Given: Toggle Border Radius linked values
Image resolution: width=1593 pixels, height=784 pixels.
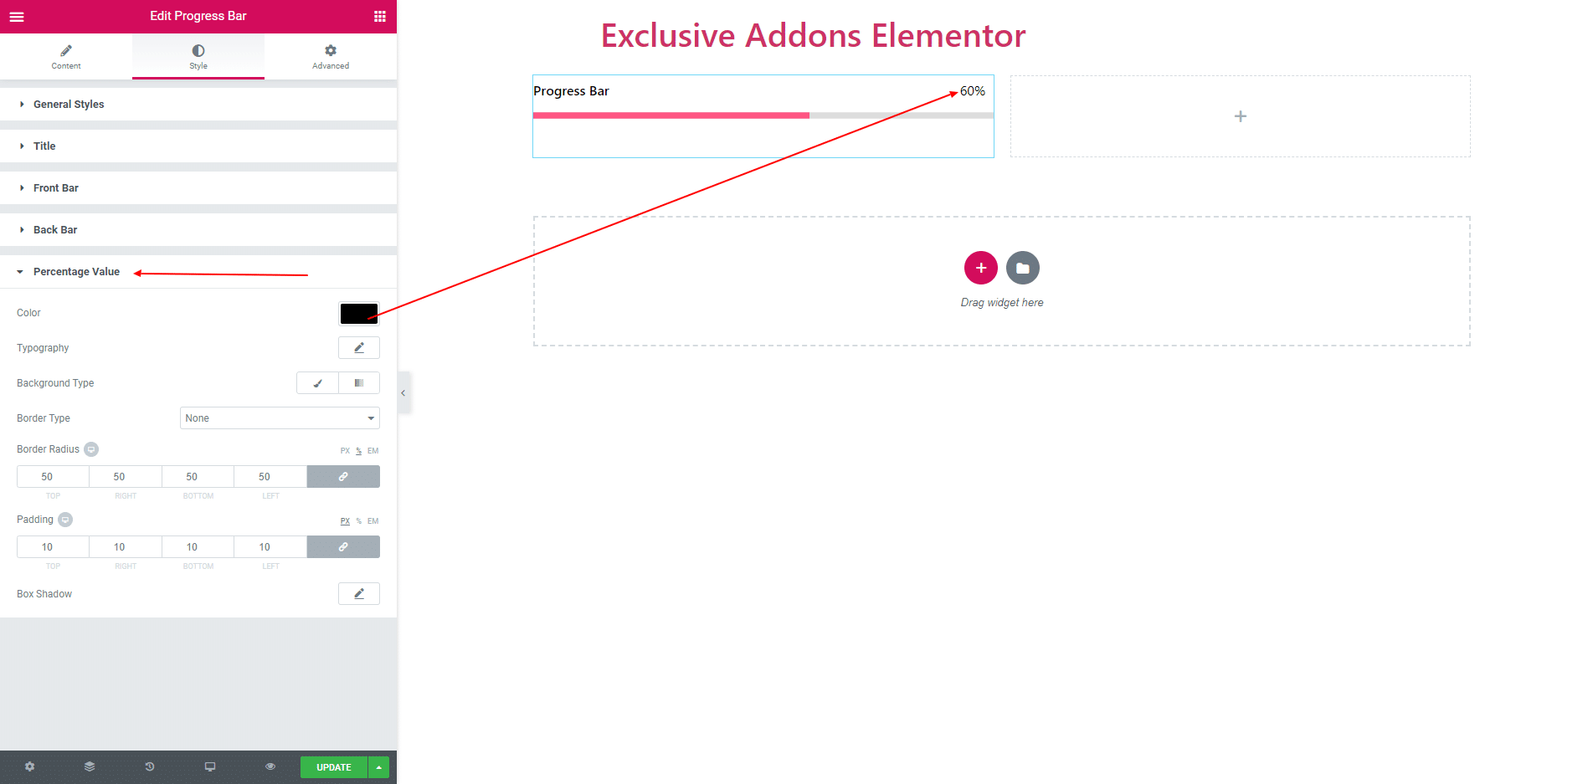Looking at the screenshot, I should 343,476.
